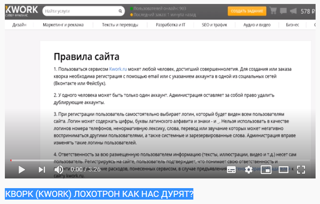This screenshot has width=320, height=204.
Task: Click the Последний заказ: 1 минута назад text
Action: pos(163,15)
